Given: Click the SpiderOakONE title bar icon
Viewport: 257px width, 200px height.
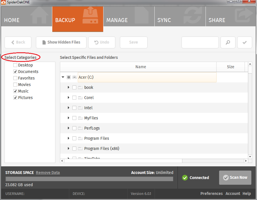Looking at the screenshot, I should (x=3, y=2).
